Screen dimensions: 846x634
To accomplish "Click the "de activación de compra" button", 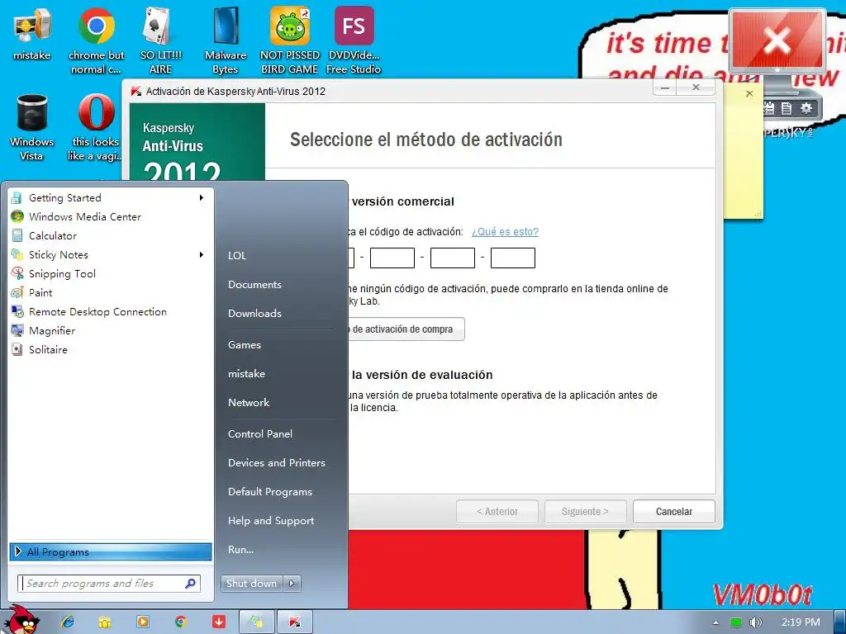I will (x=406, y=329).
